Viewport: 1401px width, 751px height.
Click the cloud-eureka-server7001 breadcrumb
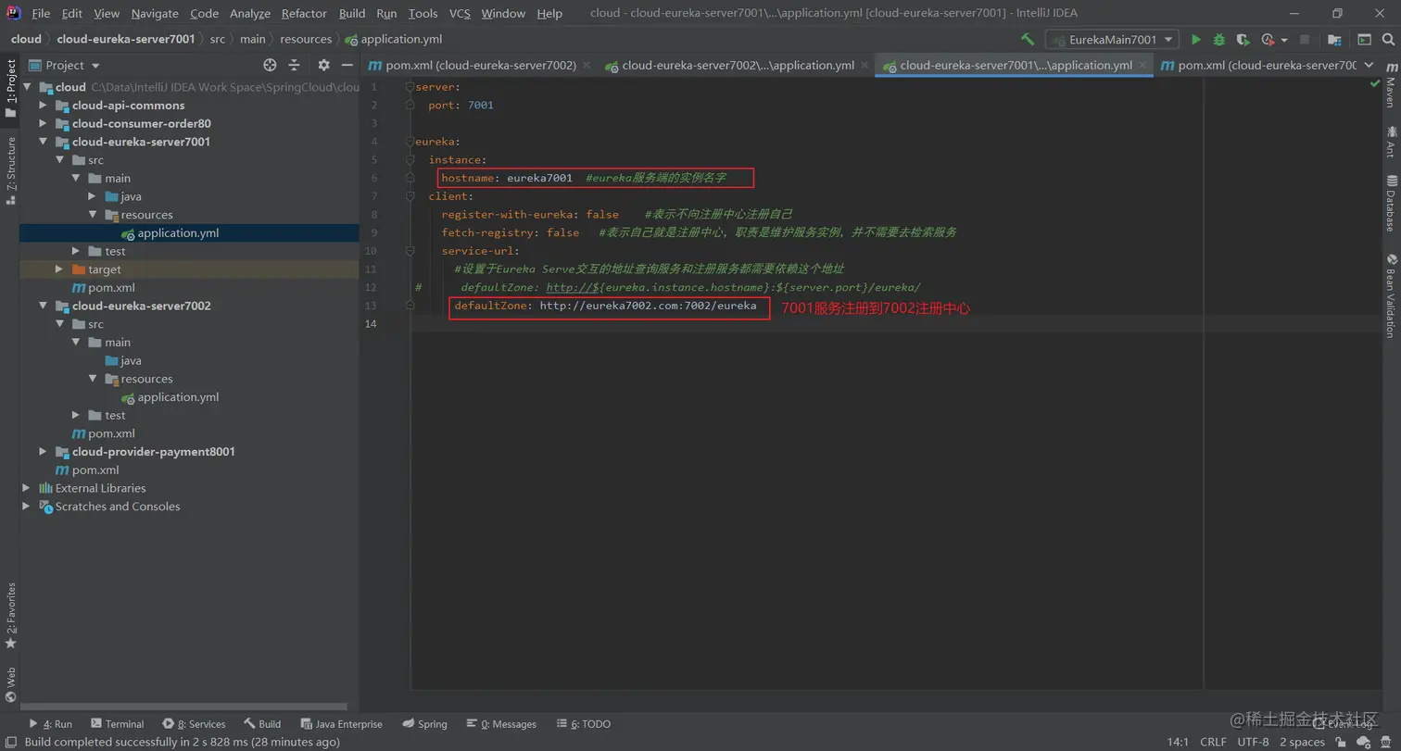(x=126, y=39)
